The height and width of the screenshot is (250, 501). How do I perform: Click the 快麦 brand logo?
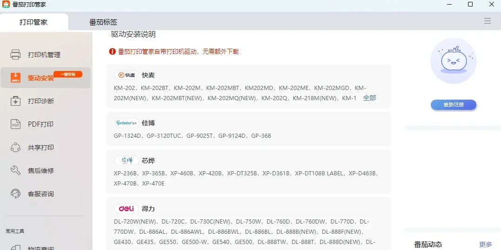click(x=126, y=75)
